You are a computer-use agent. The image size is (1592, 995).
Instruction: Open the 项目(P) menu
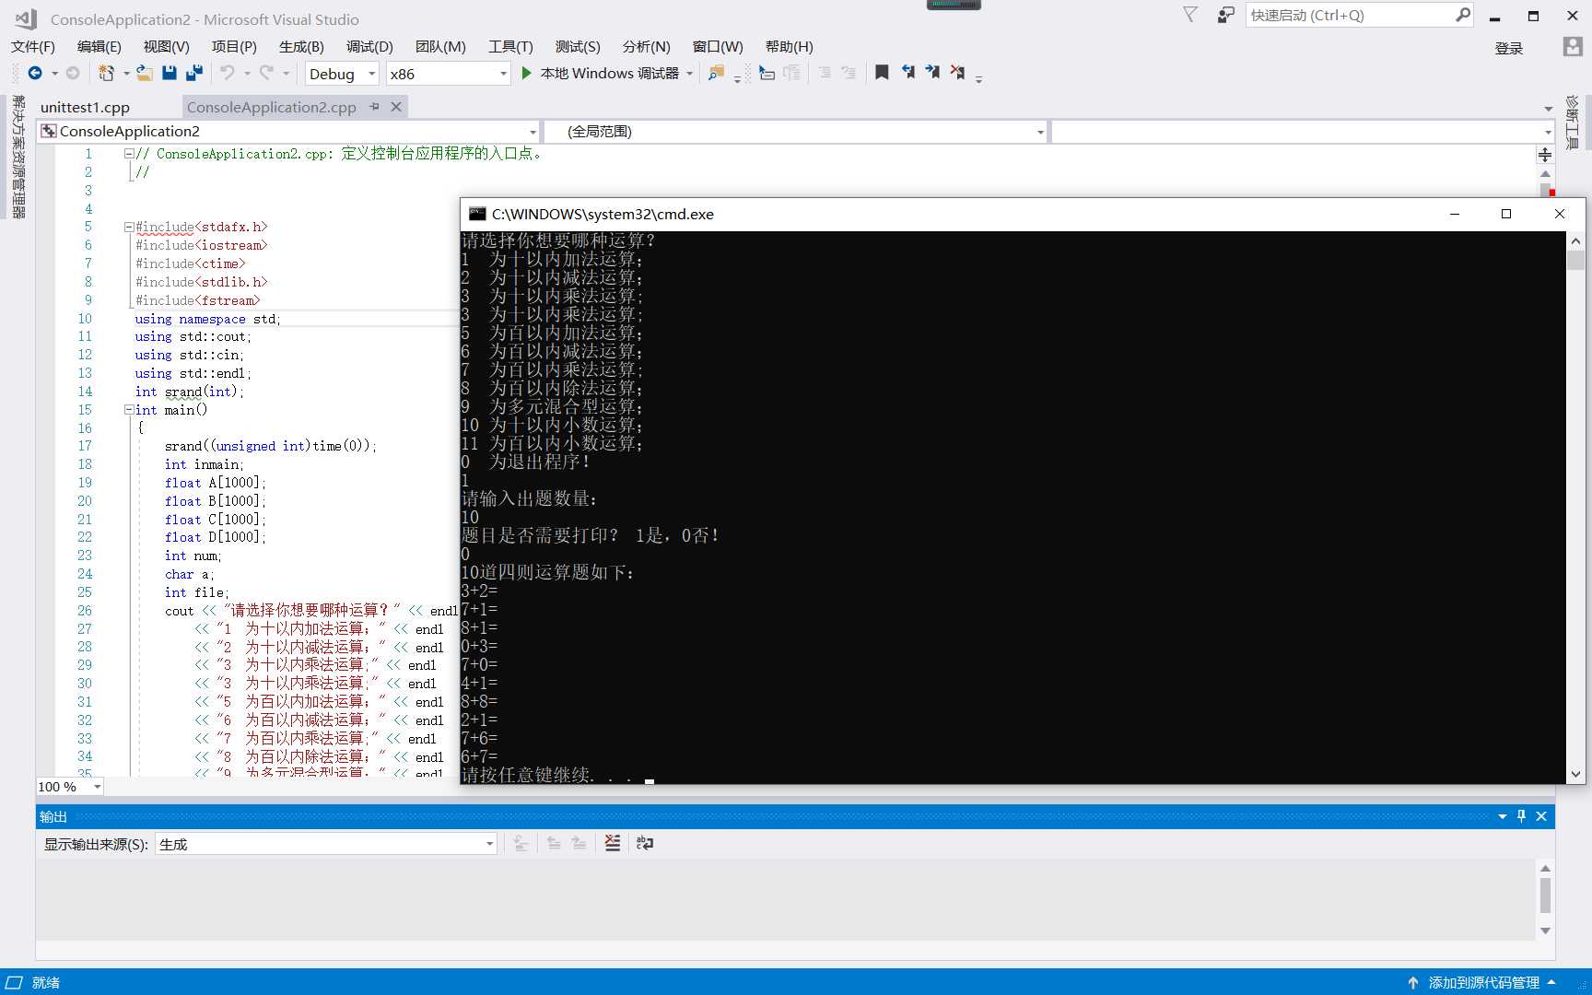point(234,47)
